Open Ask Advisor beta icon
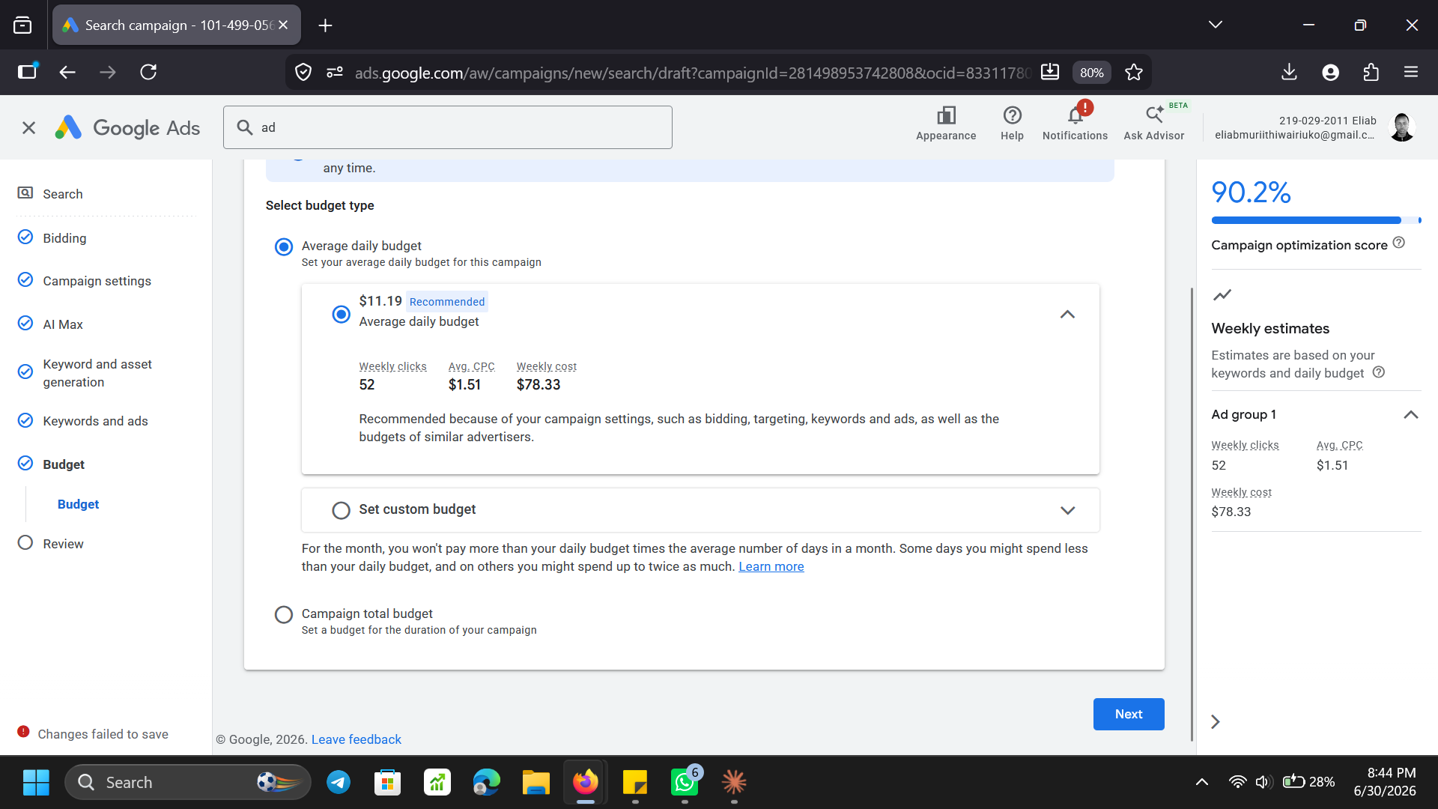This screenshot has width=1438, height=809. pyautogui.click(x=1154, y=115)
